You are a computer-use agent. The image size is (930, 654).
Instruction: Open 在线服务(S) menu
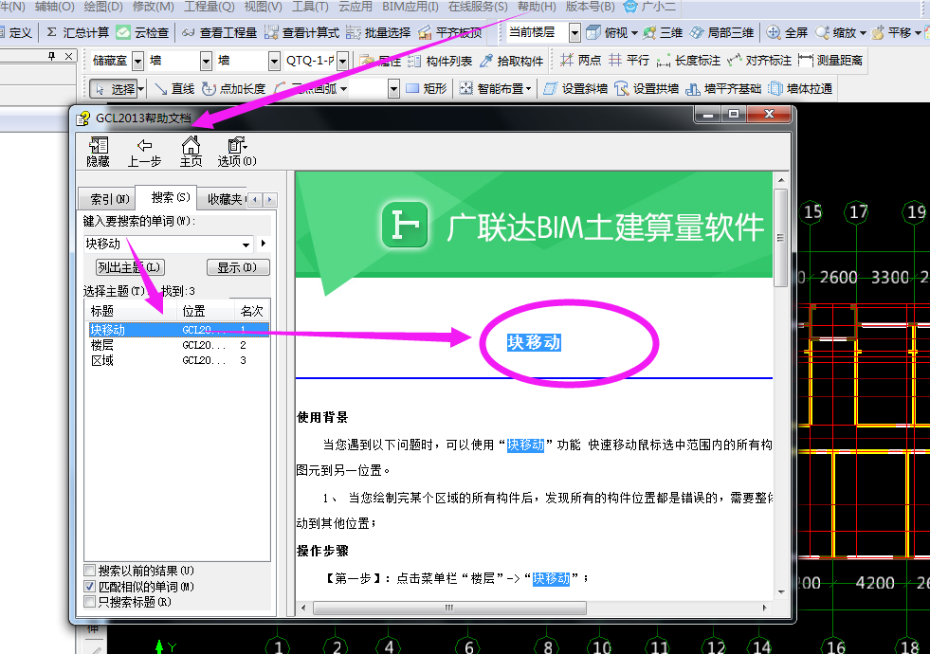click(478, 7)
